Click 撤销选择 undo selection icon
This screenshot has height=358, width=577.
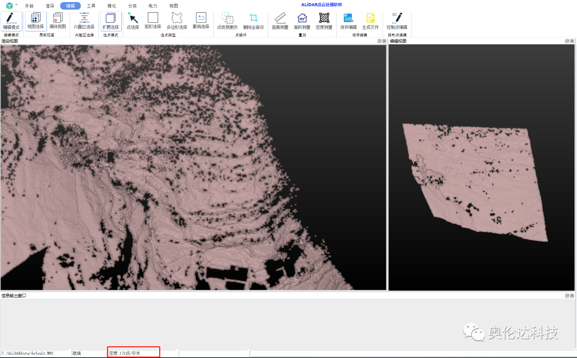(x=201, y=20)
